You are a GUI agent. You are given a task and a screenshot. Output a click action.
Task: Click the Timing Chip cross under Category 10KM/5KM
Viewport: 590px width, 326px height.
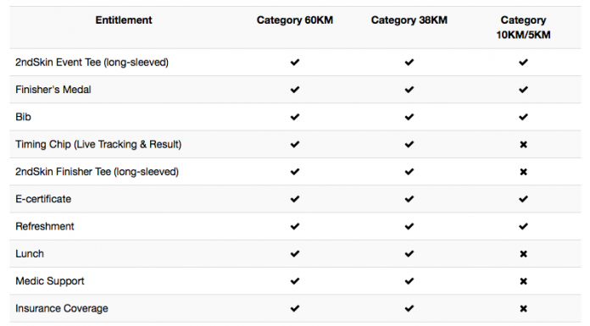point(523,145)
